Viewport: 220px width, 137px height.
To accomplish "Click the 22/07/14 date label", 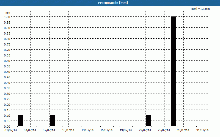I will 145,130.
